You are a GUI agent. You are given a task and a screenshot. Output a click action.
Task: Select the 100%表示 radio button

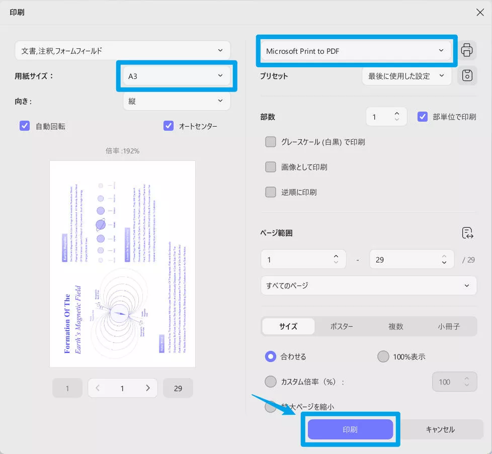tap(383, 356)
